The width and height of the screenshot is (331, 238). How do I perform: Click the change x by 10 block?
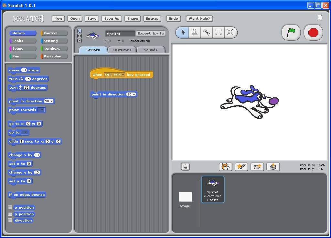pyautogui.click(x=25, y=155)
